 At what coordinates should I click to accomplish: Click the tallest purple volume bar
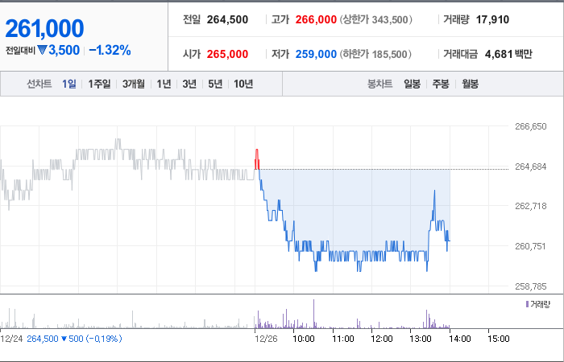click(313, 314)
